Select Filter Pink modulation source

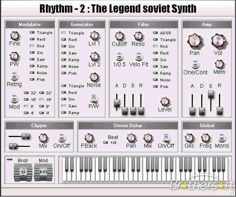155,86
